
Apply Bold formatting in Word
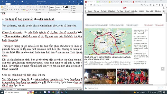tap(8, 10)
